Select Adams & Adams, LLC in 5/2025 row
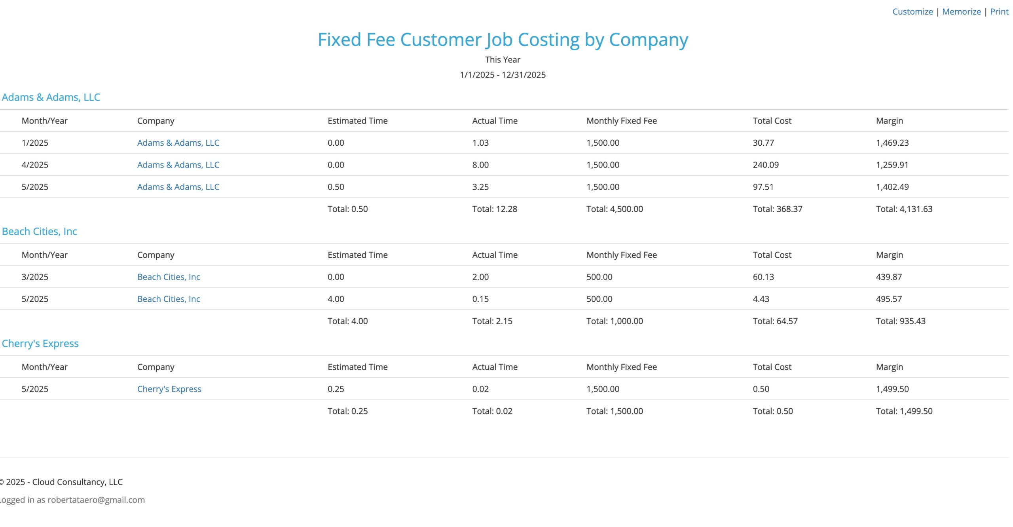Screen dimensions: 1013x527 pyautogui.click(x=178, y=187)
